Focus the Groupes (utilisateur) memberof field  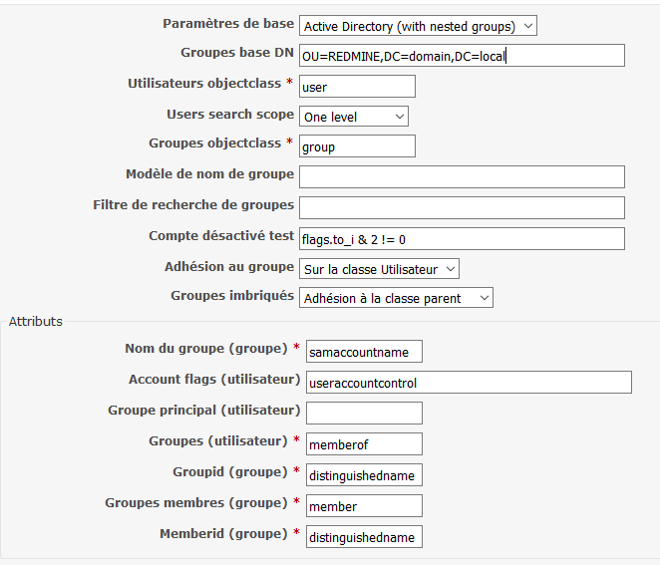pyautogui.click(x=364, y=443)
